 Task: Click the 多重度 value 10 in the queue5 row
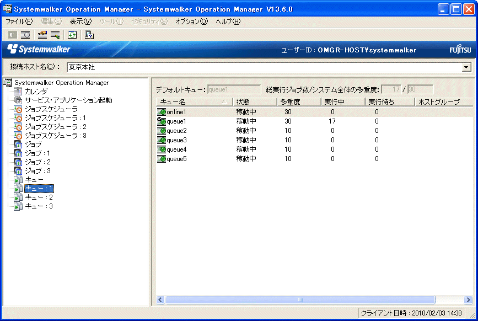(288, 159)
